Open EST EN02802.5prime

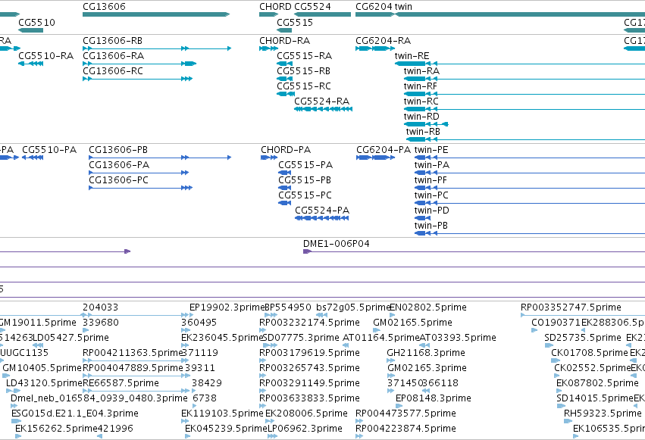428,307
